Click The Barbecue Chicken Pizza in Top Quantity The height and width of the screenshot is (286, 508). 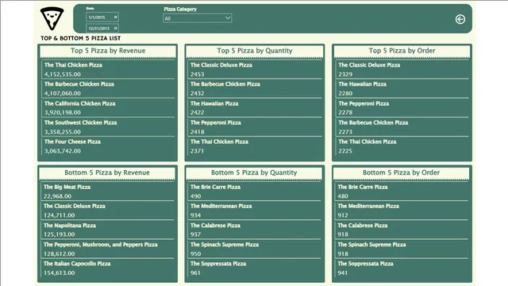(225, 84)
